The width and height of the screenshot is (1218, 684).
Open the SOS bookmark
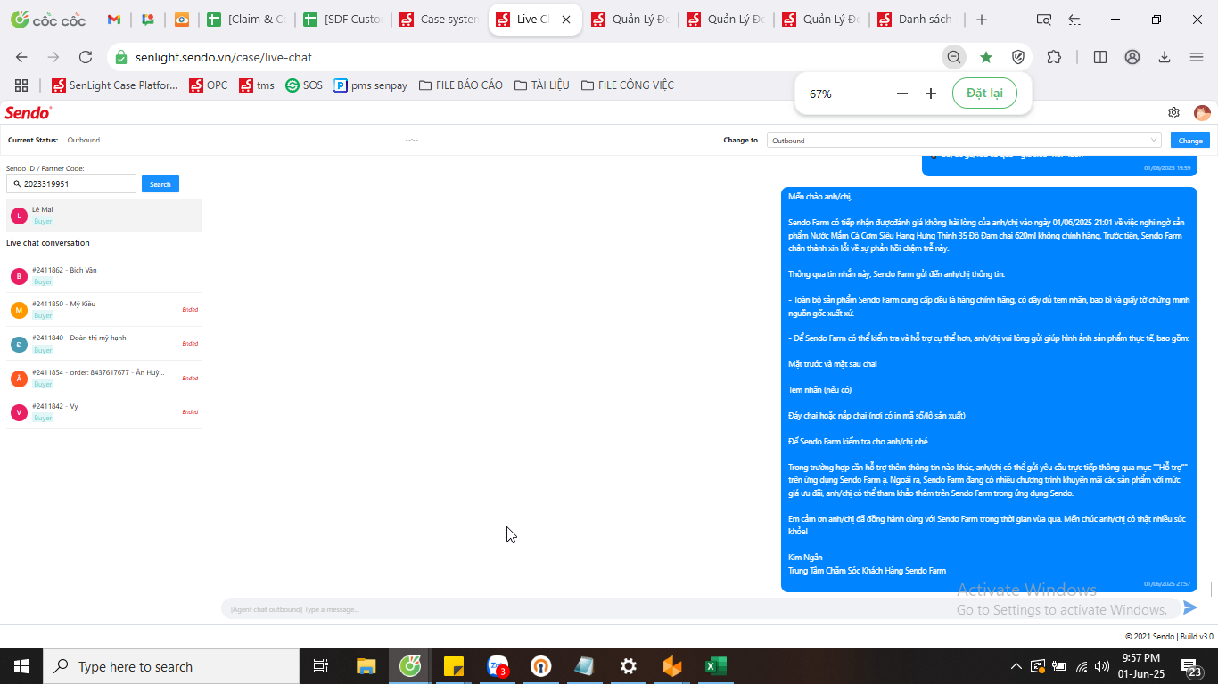(x=304, y=85)
